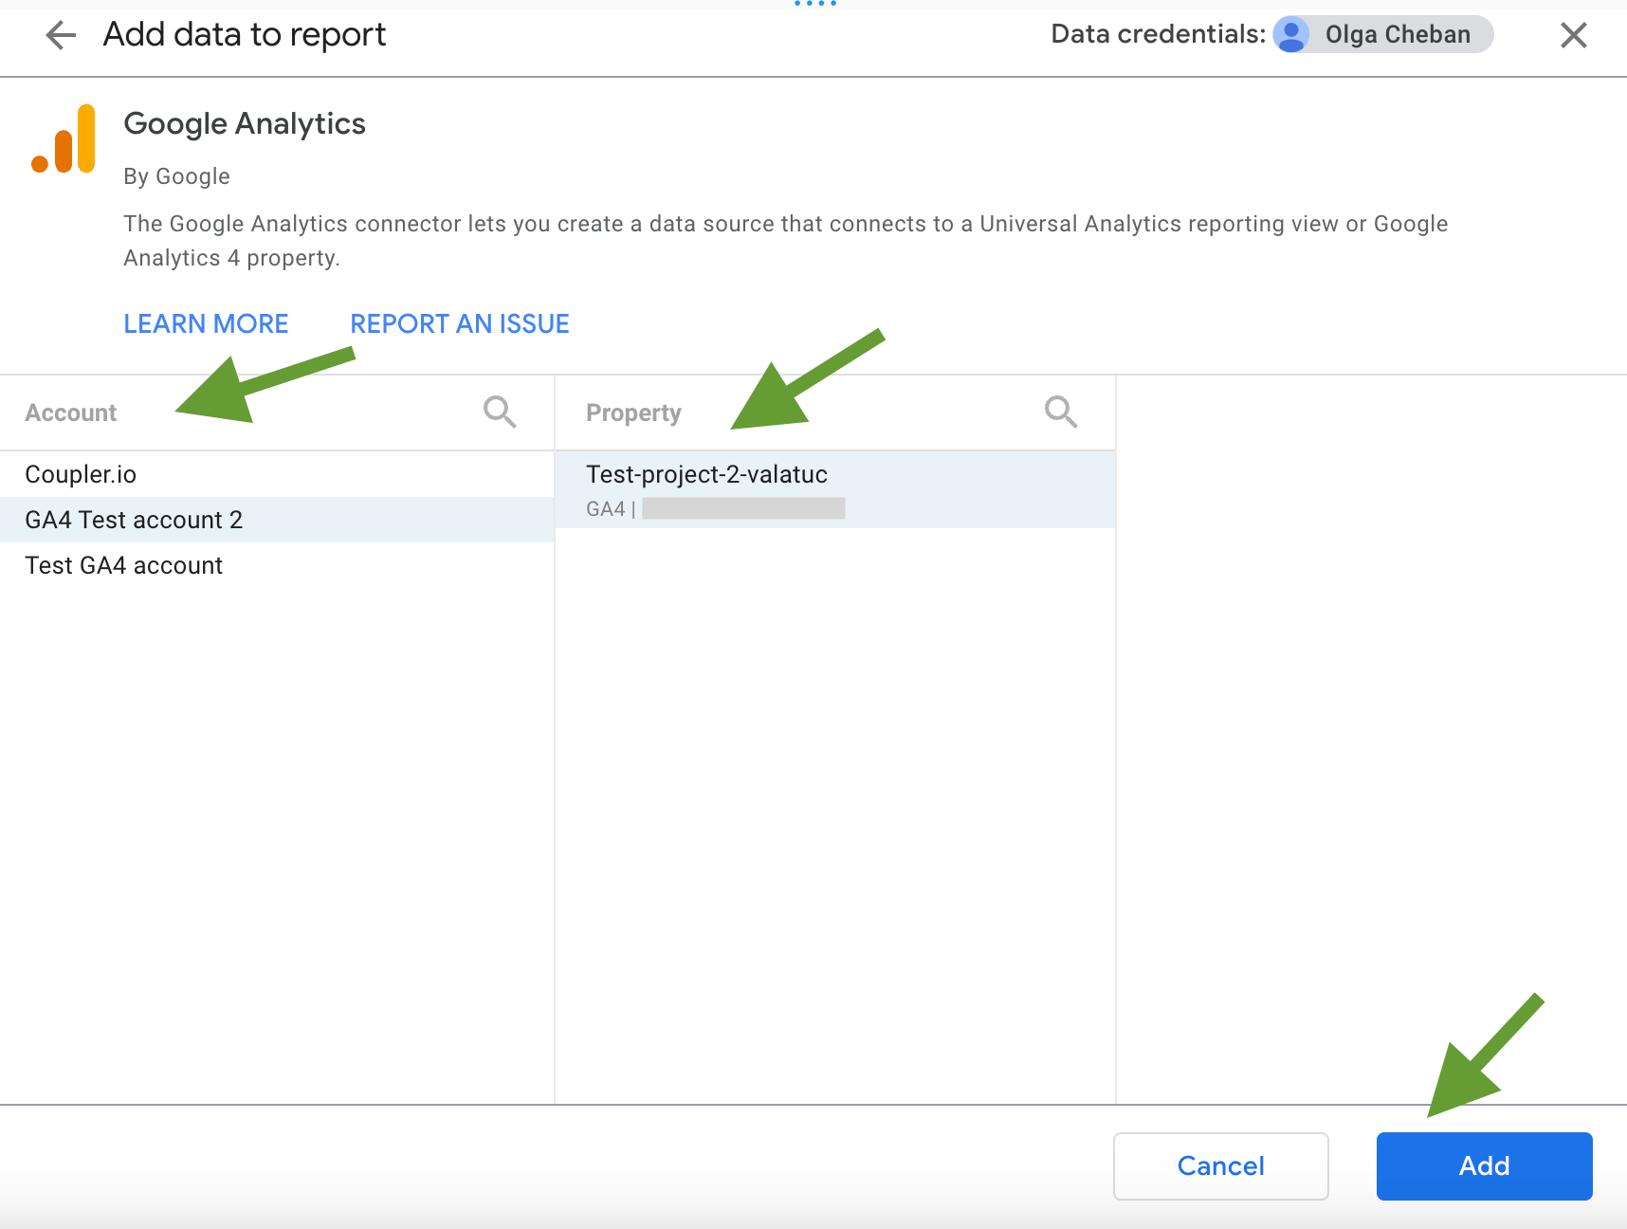Go back using the left arrow icon
The width and height of the screenshot is (1627, 1229).
[61, 35]
